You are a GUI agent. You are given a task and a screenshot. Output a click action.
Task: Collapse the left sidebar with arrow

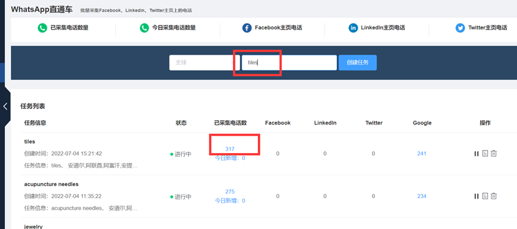[x=5, y=106]
